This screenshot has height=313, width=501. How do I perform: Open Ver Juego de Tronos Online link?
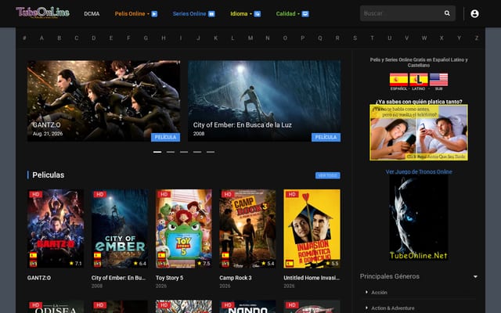[x=419, y=172]
